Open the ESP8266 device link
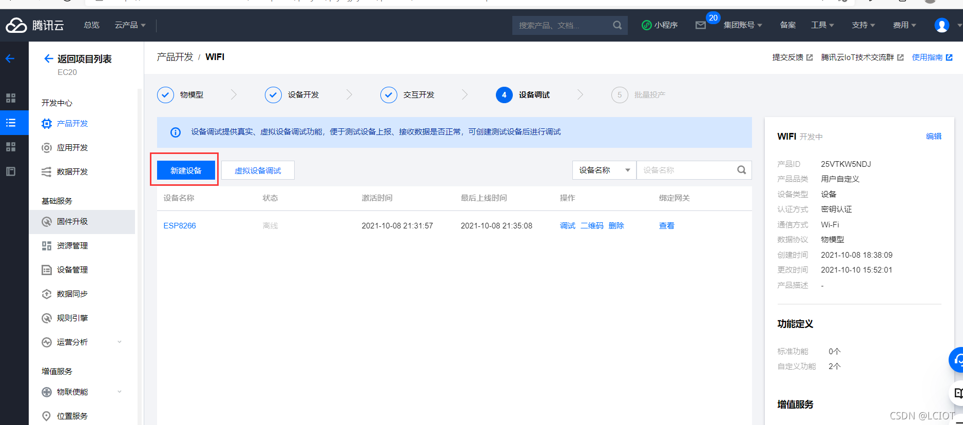The height and width of the screenshot is (425, 963). pyautogui.click(x=180, y=226)
